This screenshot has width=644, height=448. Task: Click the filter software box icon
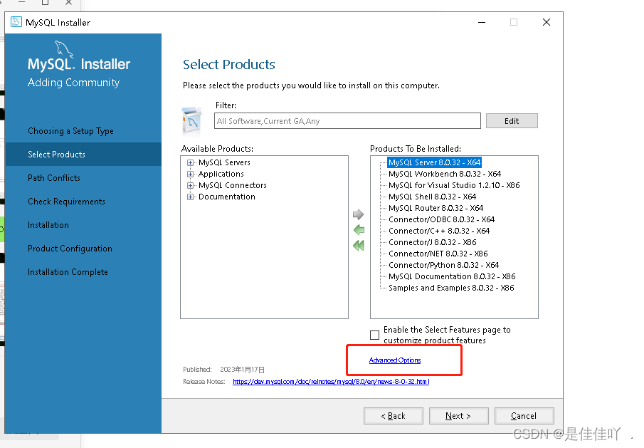click(192, 121)
